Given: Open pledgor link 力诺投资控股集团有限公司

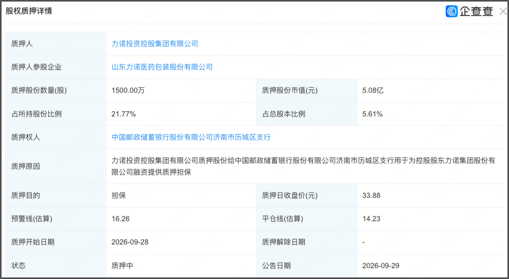Looking at the screenshot, I should click(155, 43).
